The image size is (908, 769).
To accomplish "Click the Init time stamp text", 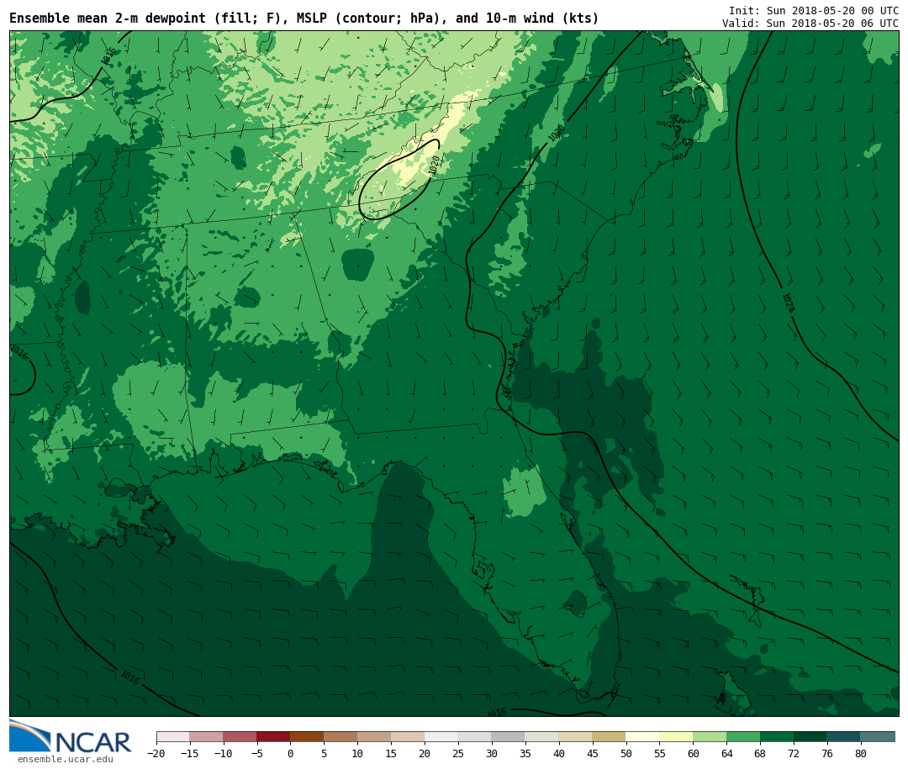I will click(813, 10).
